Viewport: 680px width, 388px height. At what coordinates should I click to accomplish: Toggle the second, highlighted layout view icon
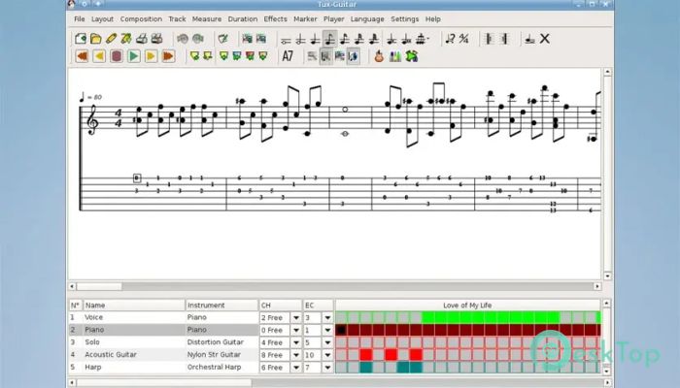tap(325, 56)
